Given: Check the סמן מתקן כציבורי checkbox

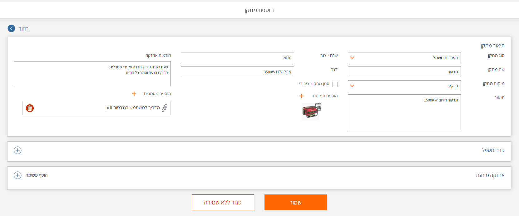Looking at the screenshot, I should pos(335,84).
